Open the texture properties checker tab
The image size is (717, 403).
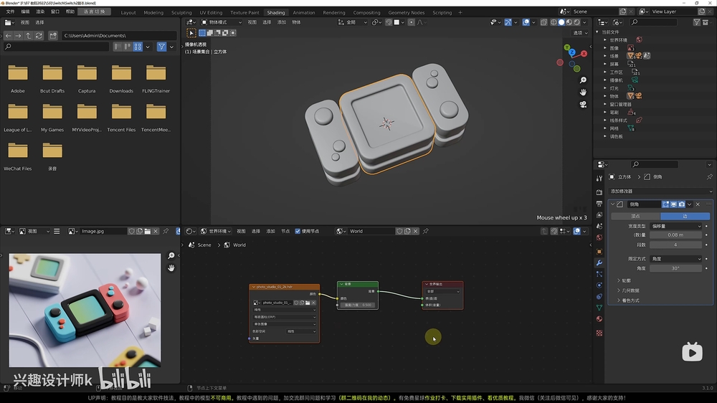599,333
